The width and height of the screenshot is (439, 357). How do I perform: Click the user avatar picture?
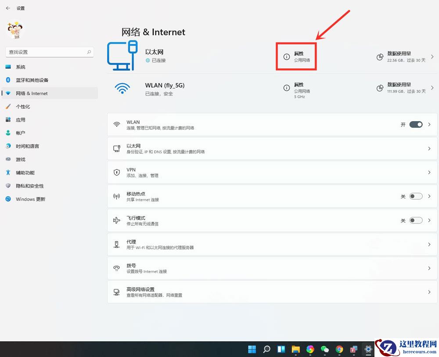(14, 30)
